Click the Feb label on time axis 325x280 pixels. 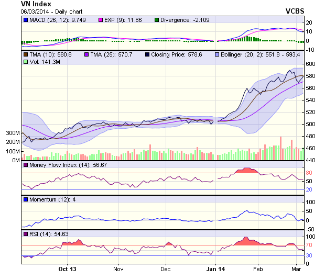click(x=257, y=269)
